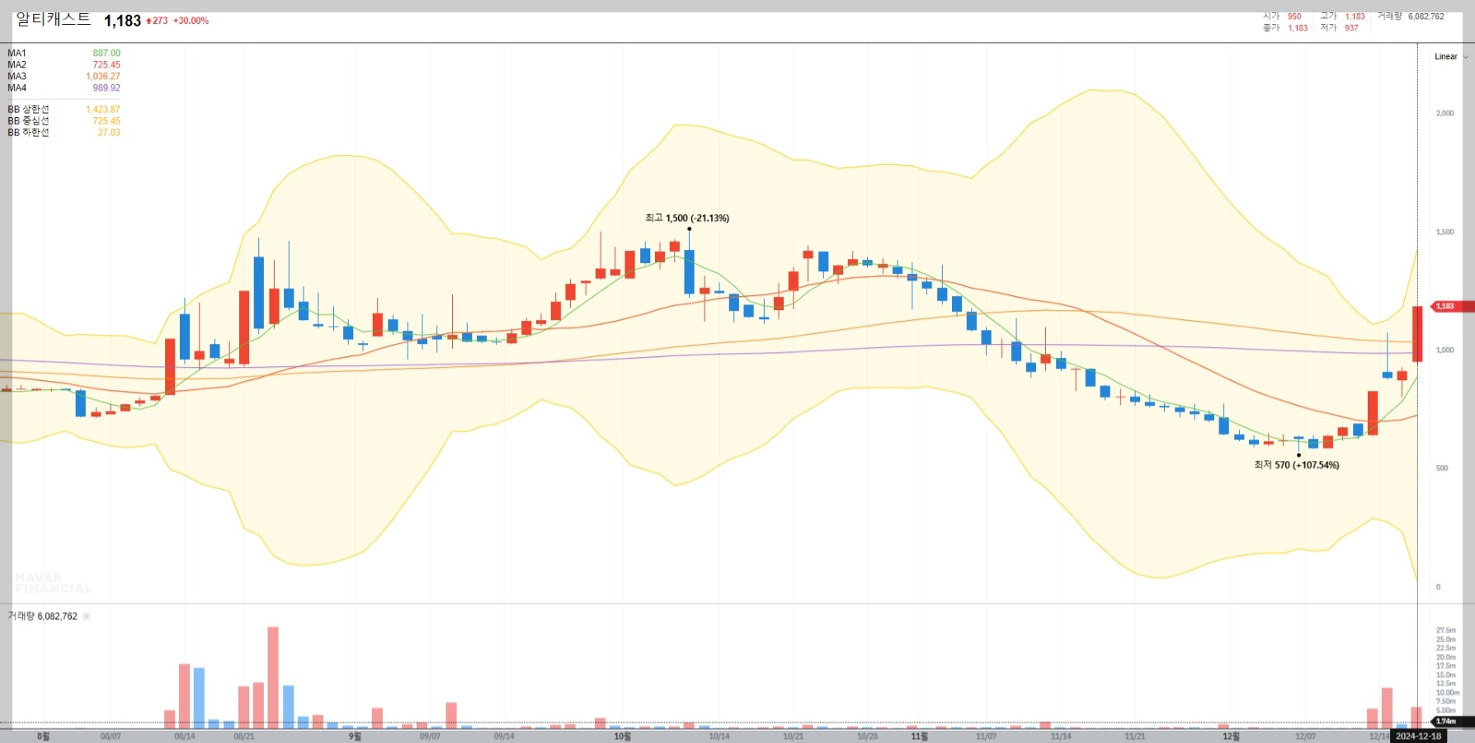Image resolution: width=1475 pixels, height=743 pixels.
Task: Click the 11/07 date on the time axis
Action: click(987, 736)
